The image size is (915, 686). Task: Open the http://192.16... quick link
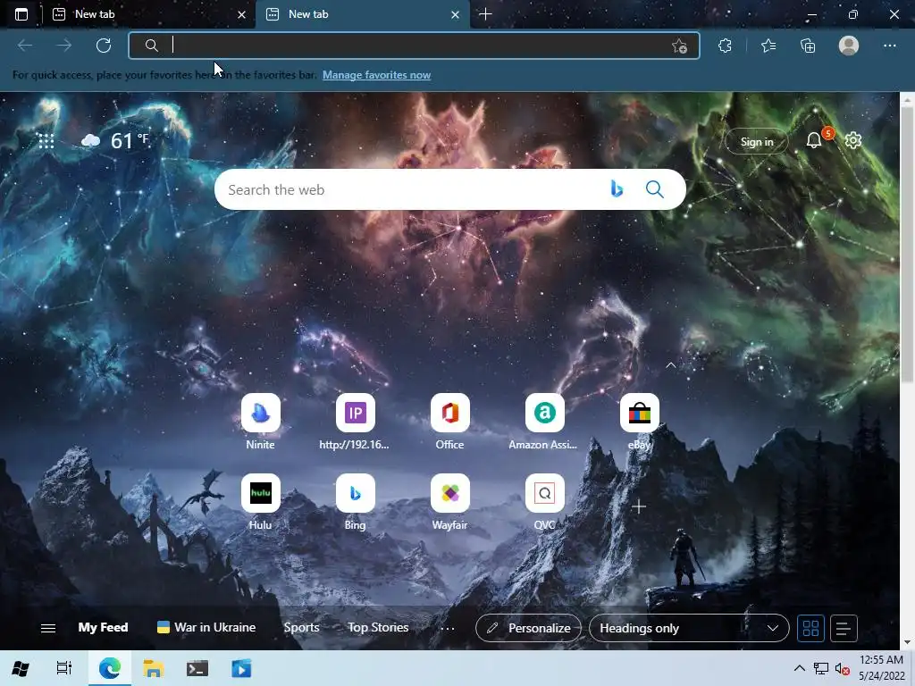355,422
